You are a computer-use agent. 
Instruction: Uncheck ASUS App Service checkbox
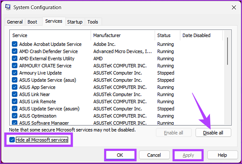[14, 87]
